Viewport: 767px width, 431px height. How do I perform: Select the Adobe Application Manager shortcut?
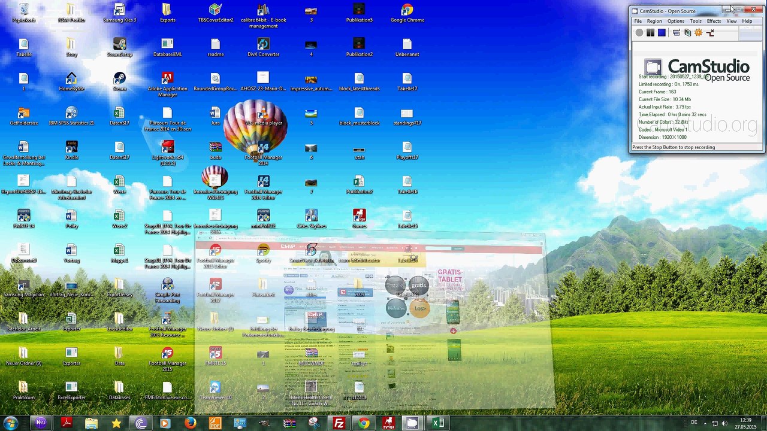click(x=167, y=84)
